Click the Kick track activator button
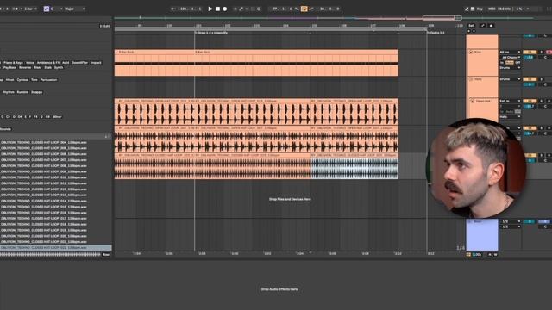The width and height of the screenshot is (552, 310). pos(530,52)
